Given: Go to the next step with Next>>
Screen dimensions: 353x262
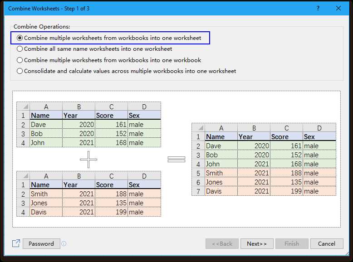Looking at the screenshot, I should (x=257, y=243).
